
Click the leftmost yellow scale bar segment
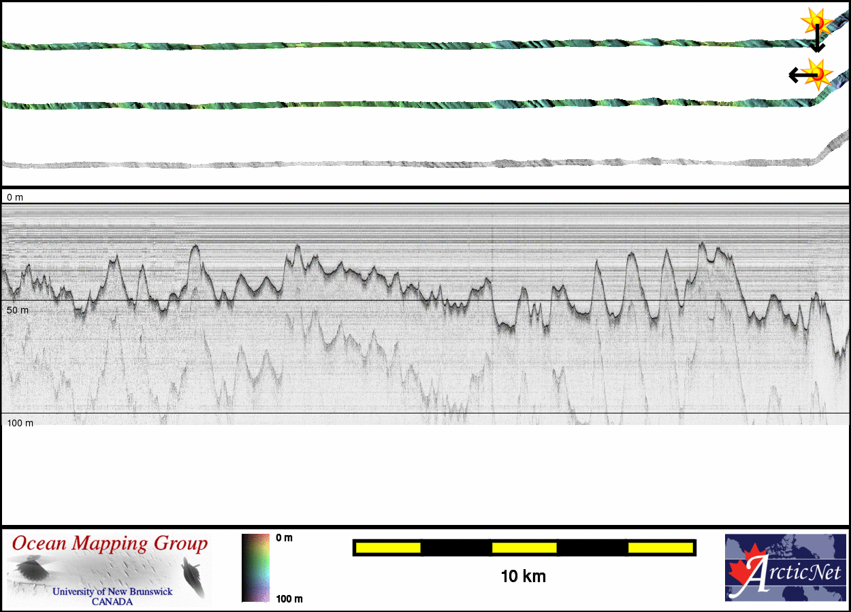click(387, 547)
